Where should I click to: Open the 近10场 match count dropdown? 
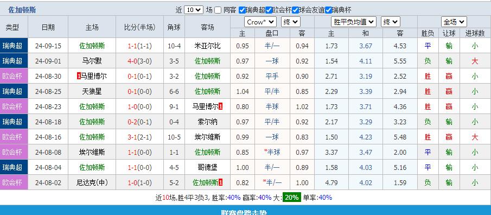[194, 10]
